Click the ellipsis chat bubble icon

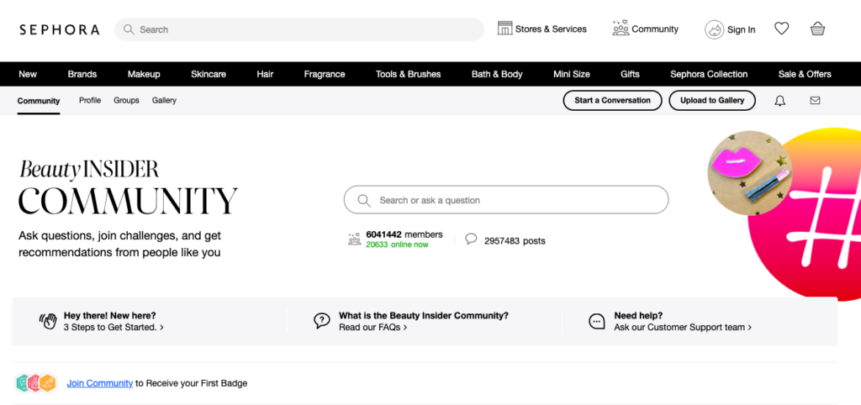click(x=597, y=321)
